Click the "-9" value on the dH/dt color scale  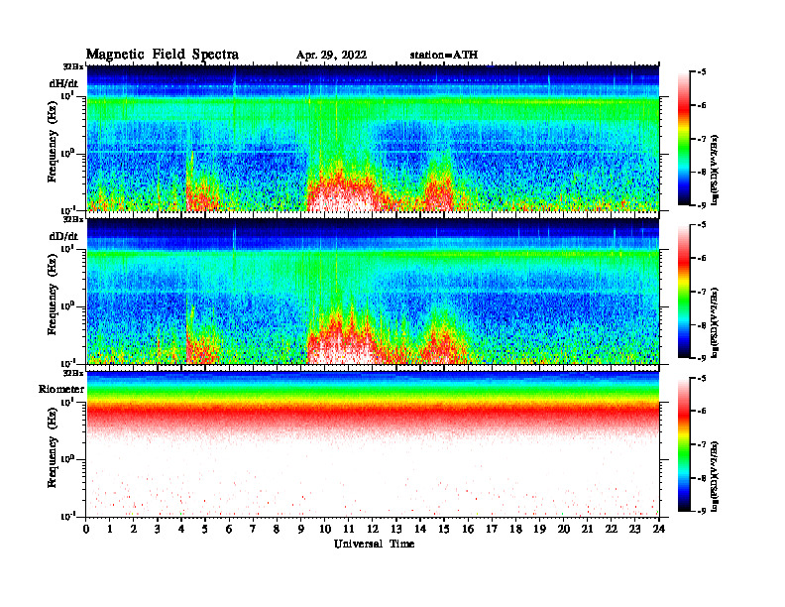tap(701, 205)
